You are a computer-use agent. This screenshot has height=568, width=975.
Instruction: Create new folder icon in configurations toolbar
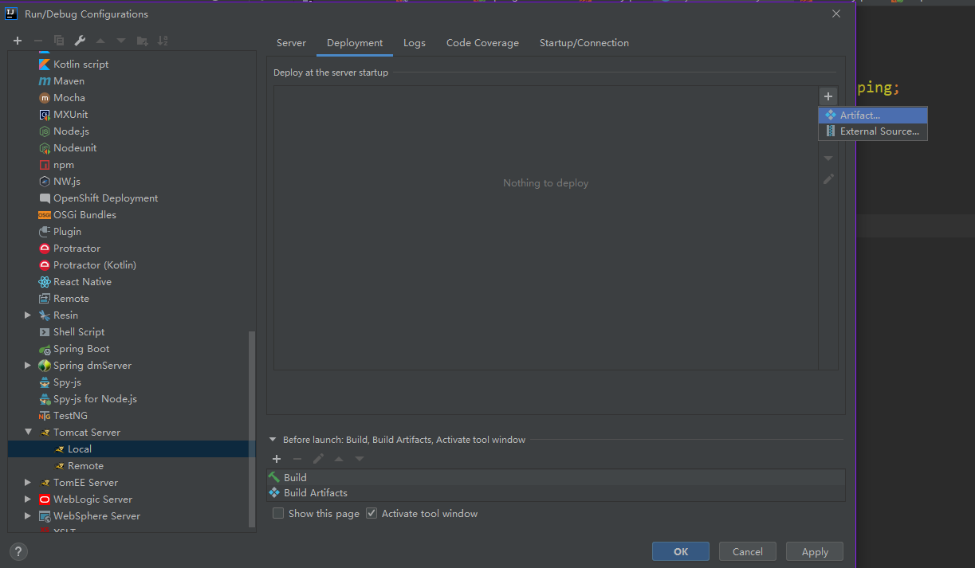[x=142, y=41]
